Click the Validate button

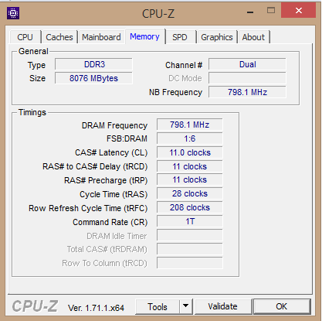[223, 306]
